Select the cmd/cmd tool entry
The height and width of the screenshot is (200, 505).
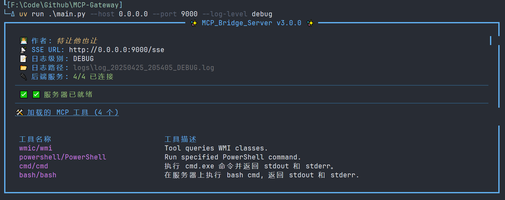tap(34, 166)
